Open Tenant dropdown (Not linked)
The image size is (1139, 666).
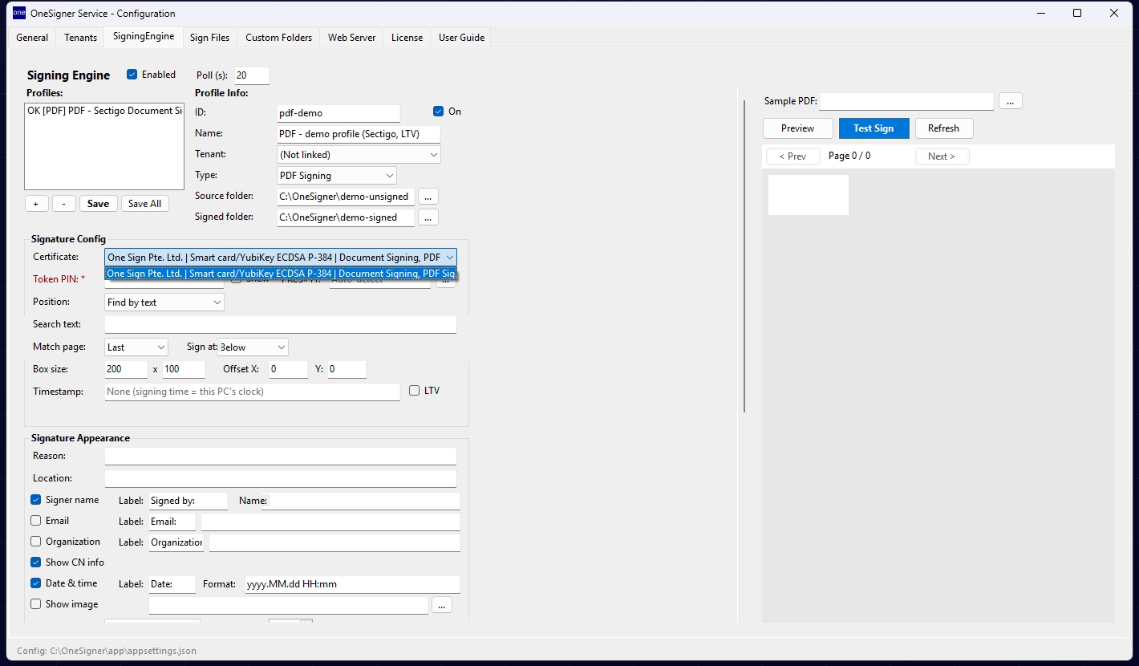point(359,155)
